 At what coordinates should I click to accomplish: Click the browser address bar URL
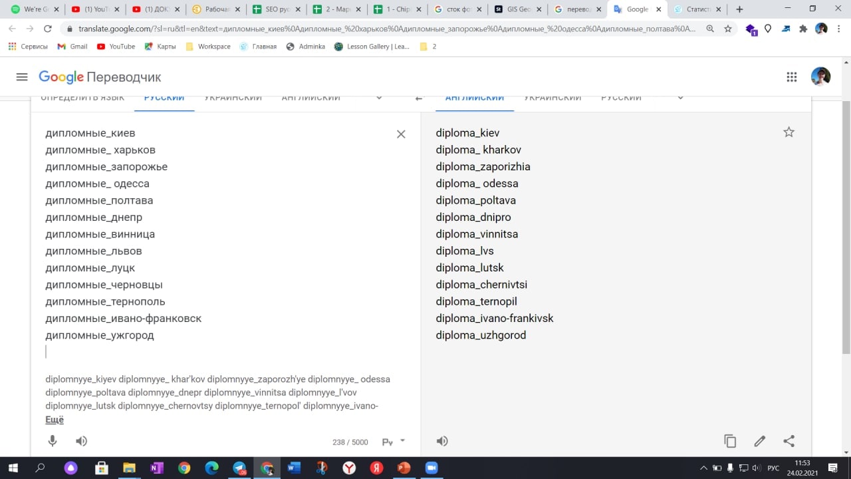coord(387,29)
